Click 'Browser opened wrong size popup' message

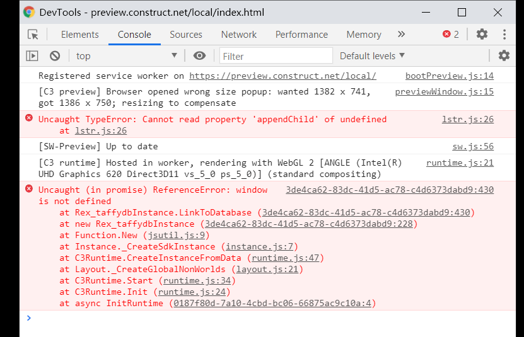click(204, 97)
